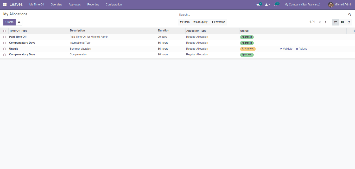Click the search magnifier icon
The width and height of the screenshot is (355, 169).
click(x=350, y=15)
